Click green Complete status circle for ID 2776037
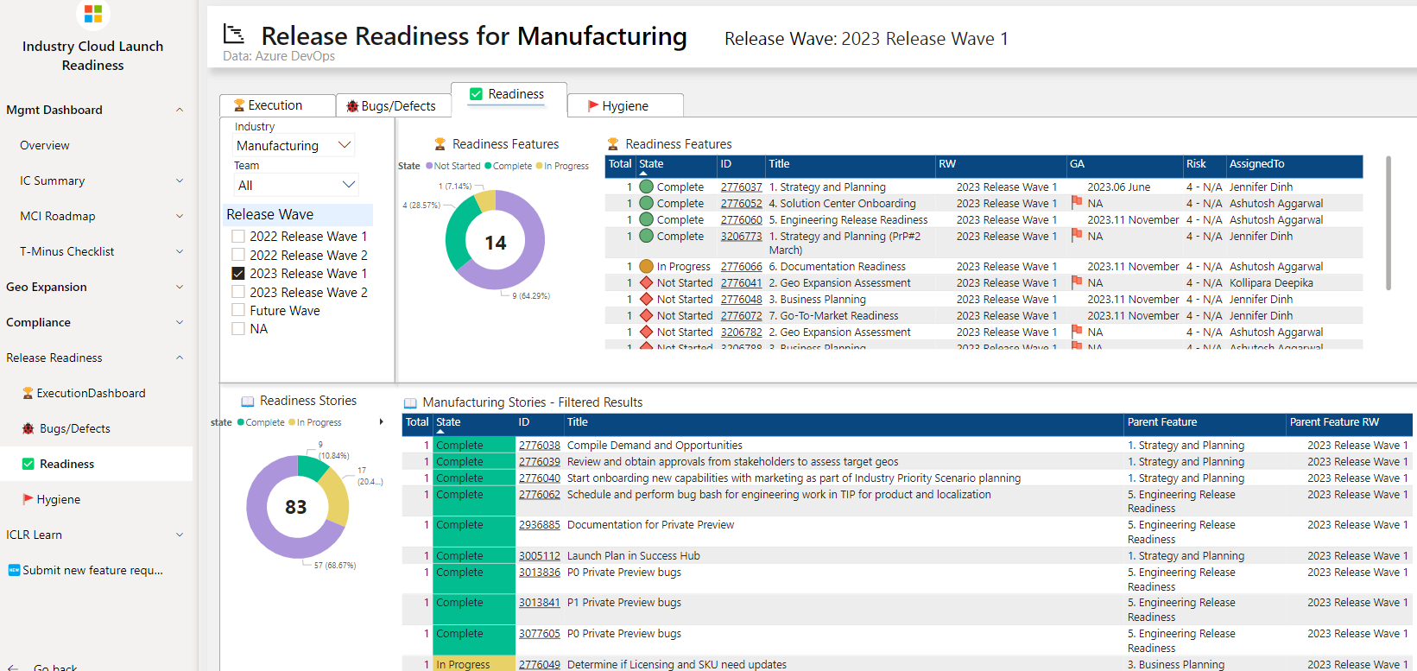 (x=646, y=187)
